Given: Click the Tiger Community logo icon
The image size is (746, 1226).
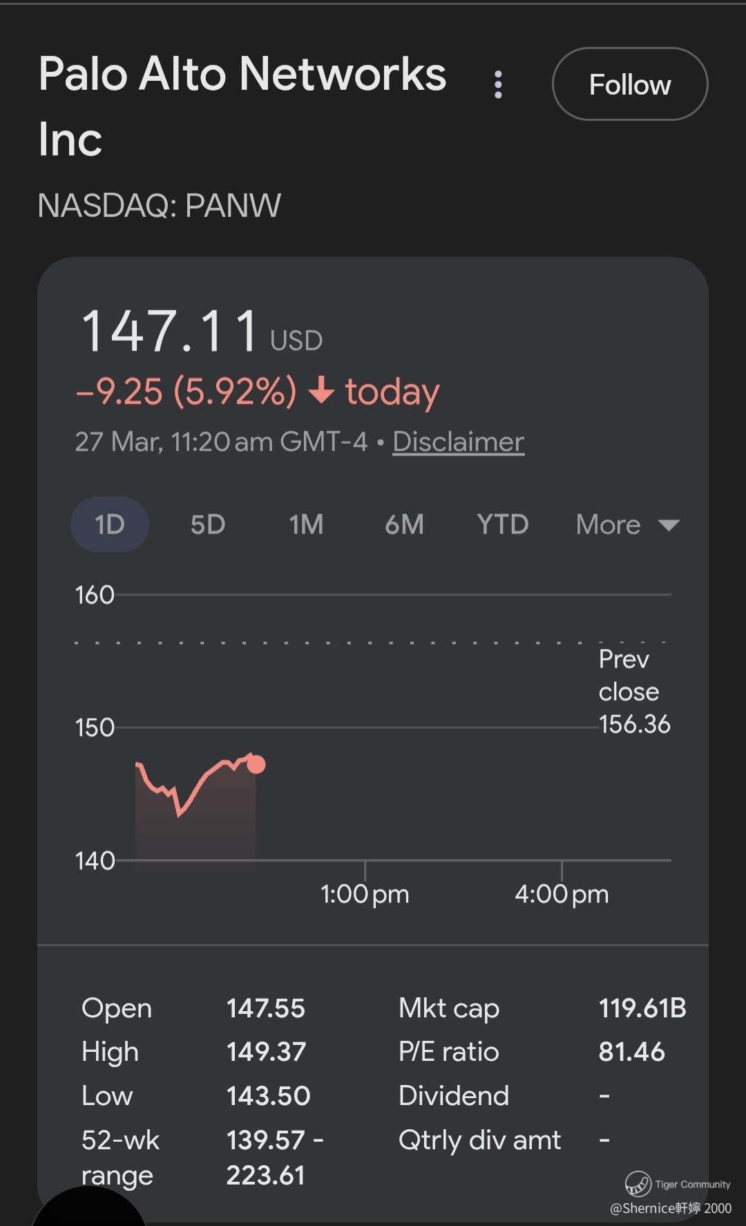Looking at the screenshot, I should pos(638,1184).
